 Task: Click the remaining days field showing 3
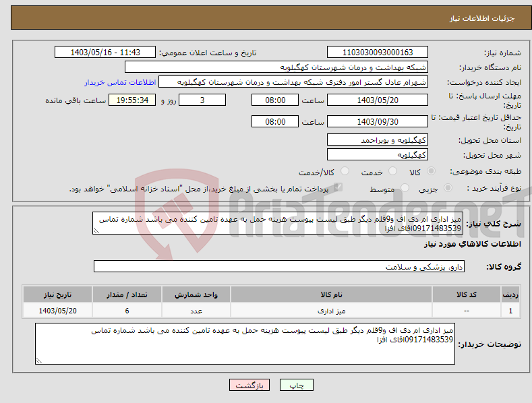[x=202, y=100]
